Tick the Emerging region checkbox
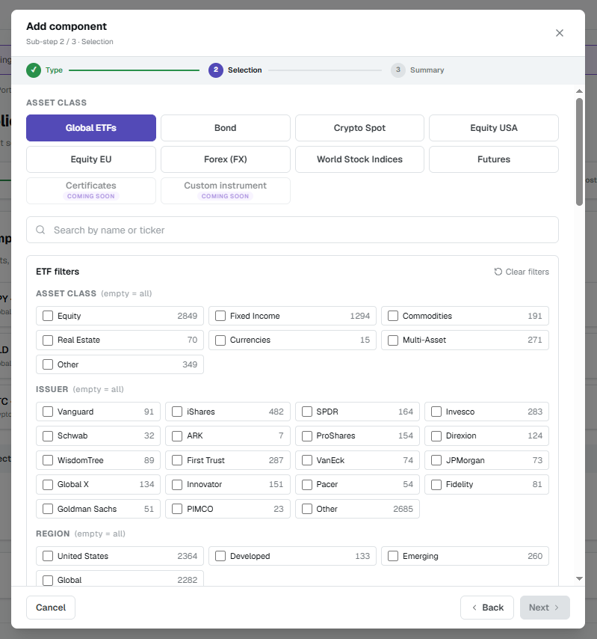Image resolution: width=597 pixels, height=639 pixels. [x=393, y=556]
